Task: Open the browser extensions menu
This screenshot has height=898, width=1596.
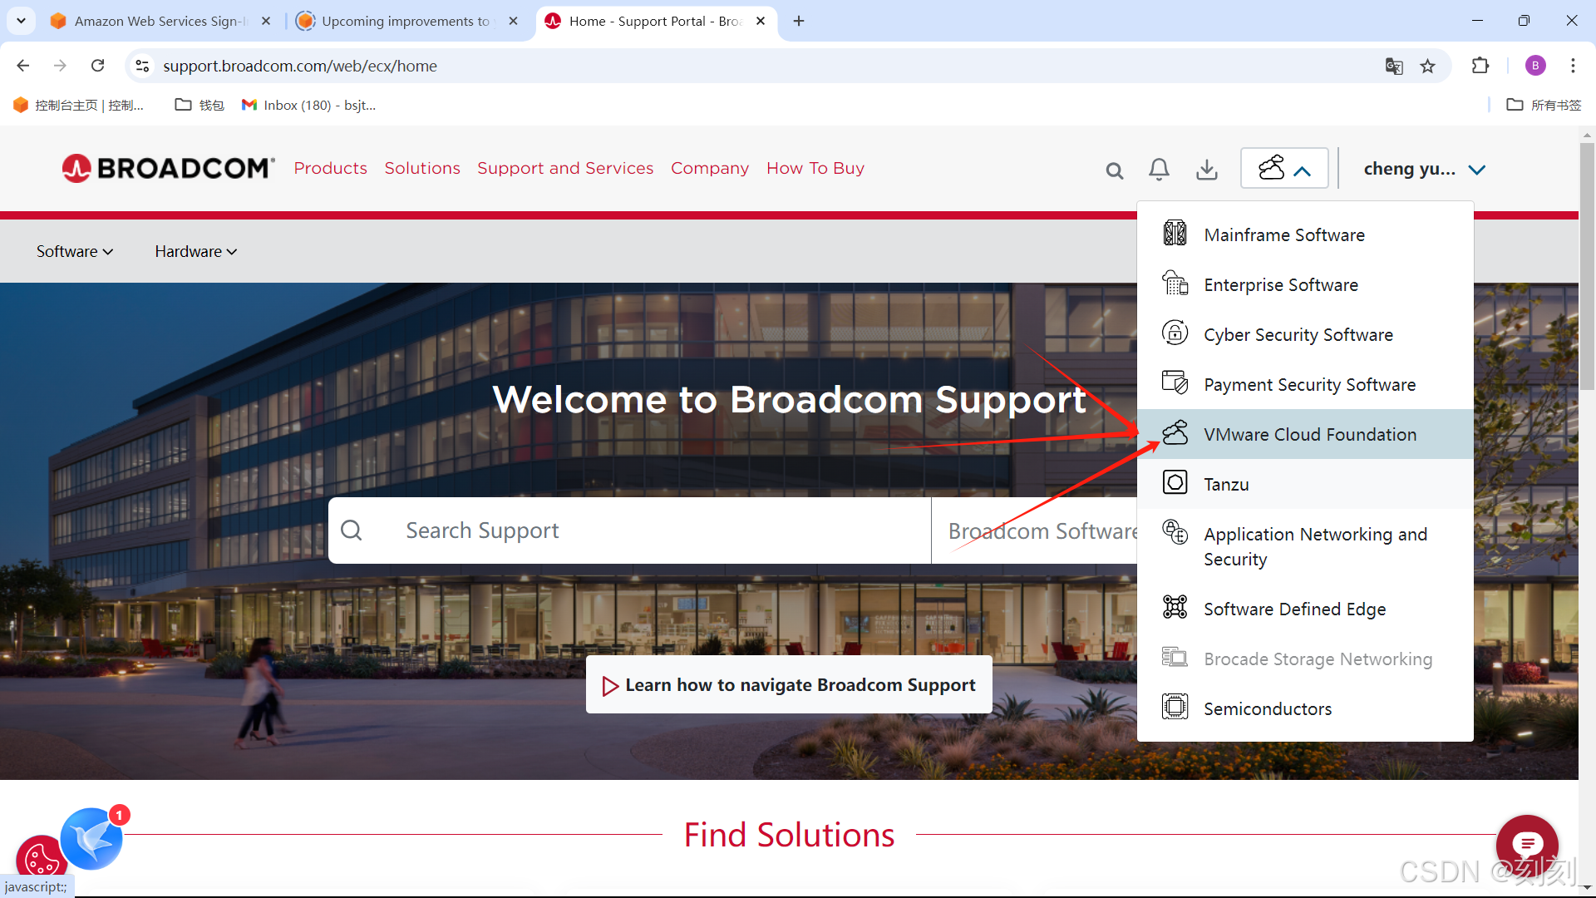Action: click(x=1480, y=66)
